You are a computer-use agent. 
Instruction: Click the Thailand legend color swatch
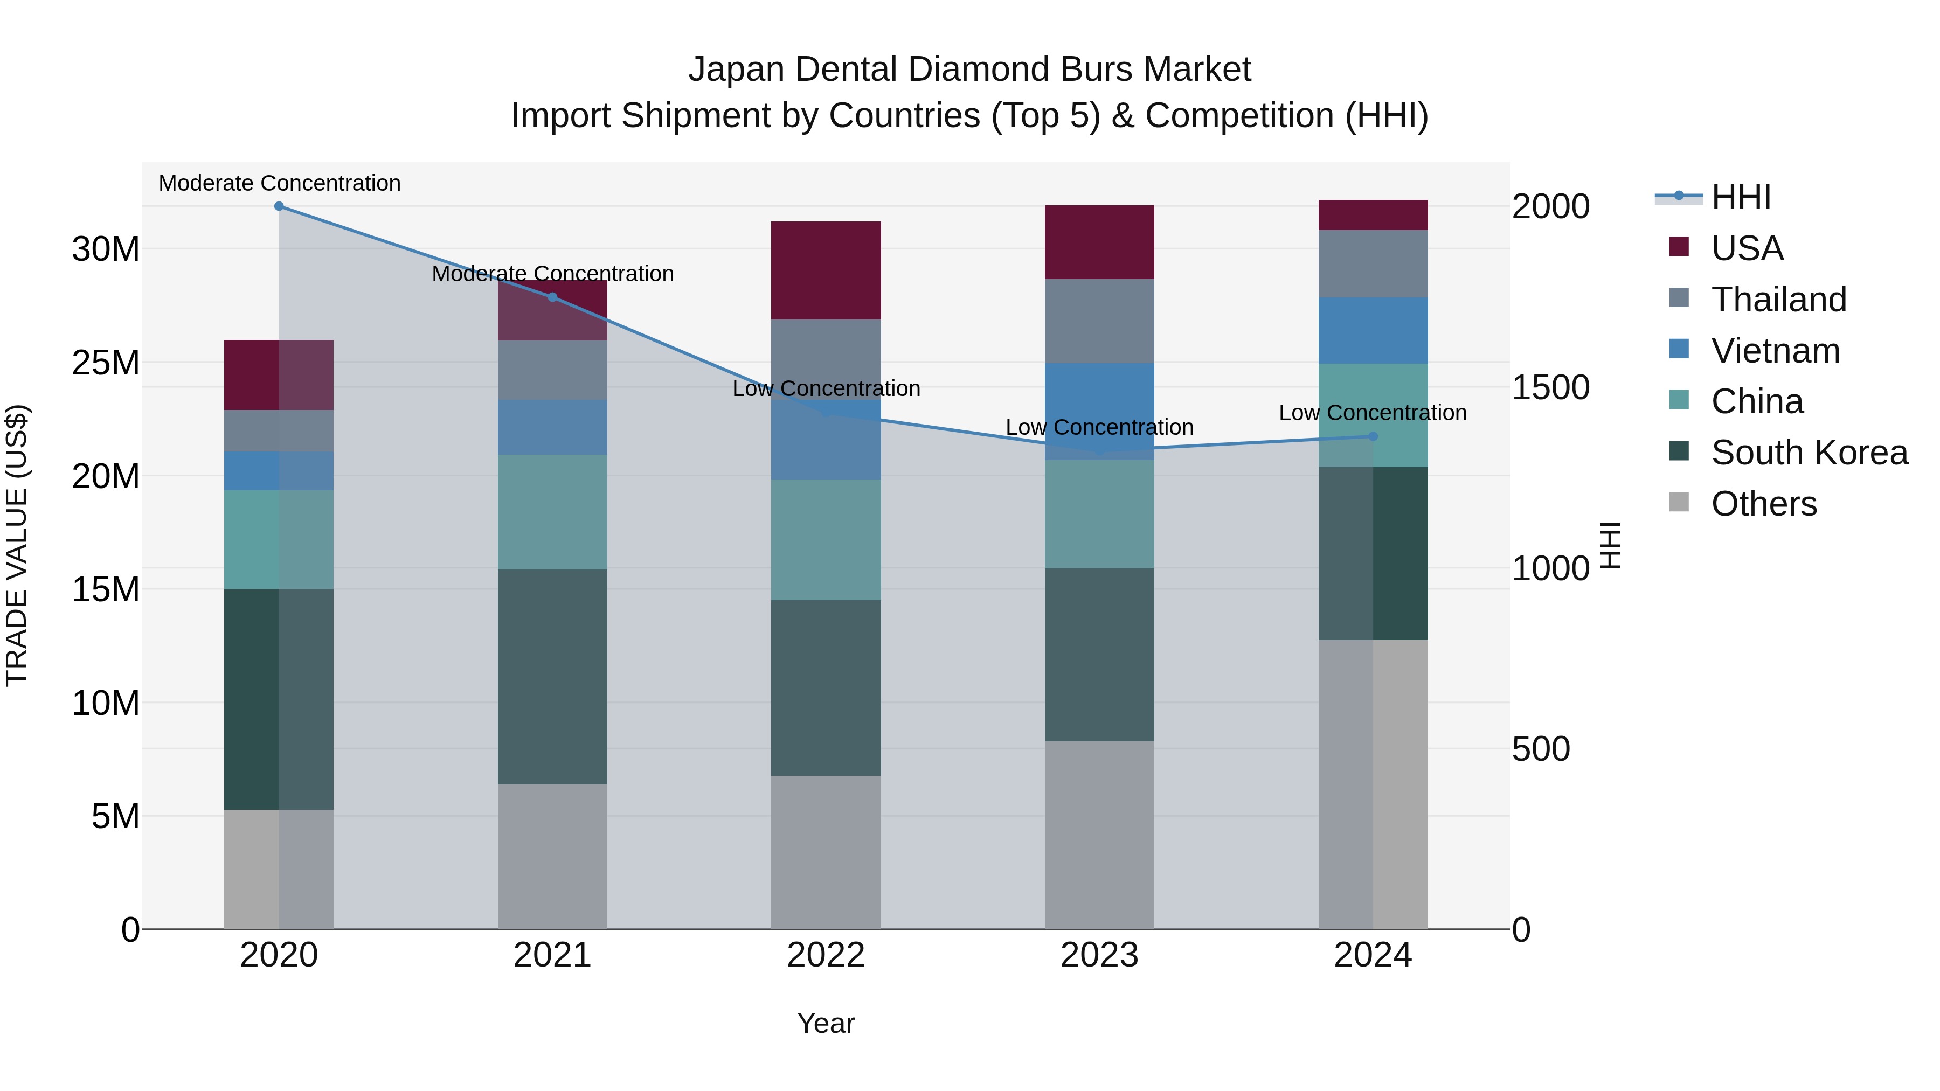point(1679,297)
